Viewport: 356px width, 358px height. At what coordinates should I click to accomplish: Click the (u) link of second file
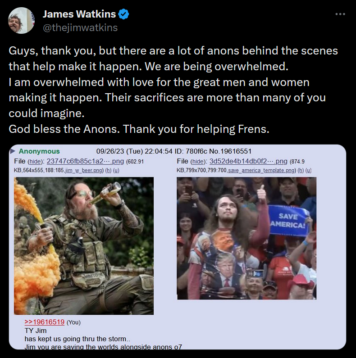coord(309,170)
